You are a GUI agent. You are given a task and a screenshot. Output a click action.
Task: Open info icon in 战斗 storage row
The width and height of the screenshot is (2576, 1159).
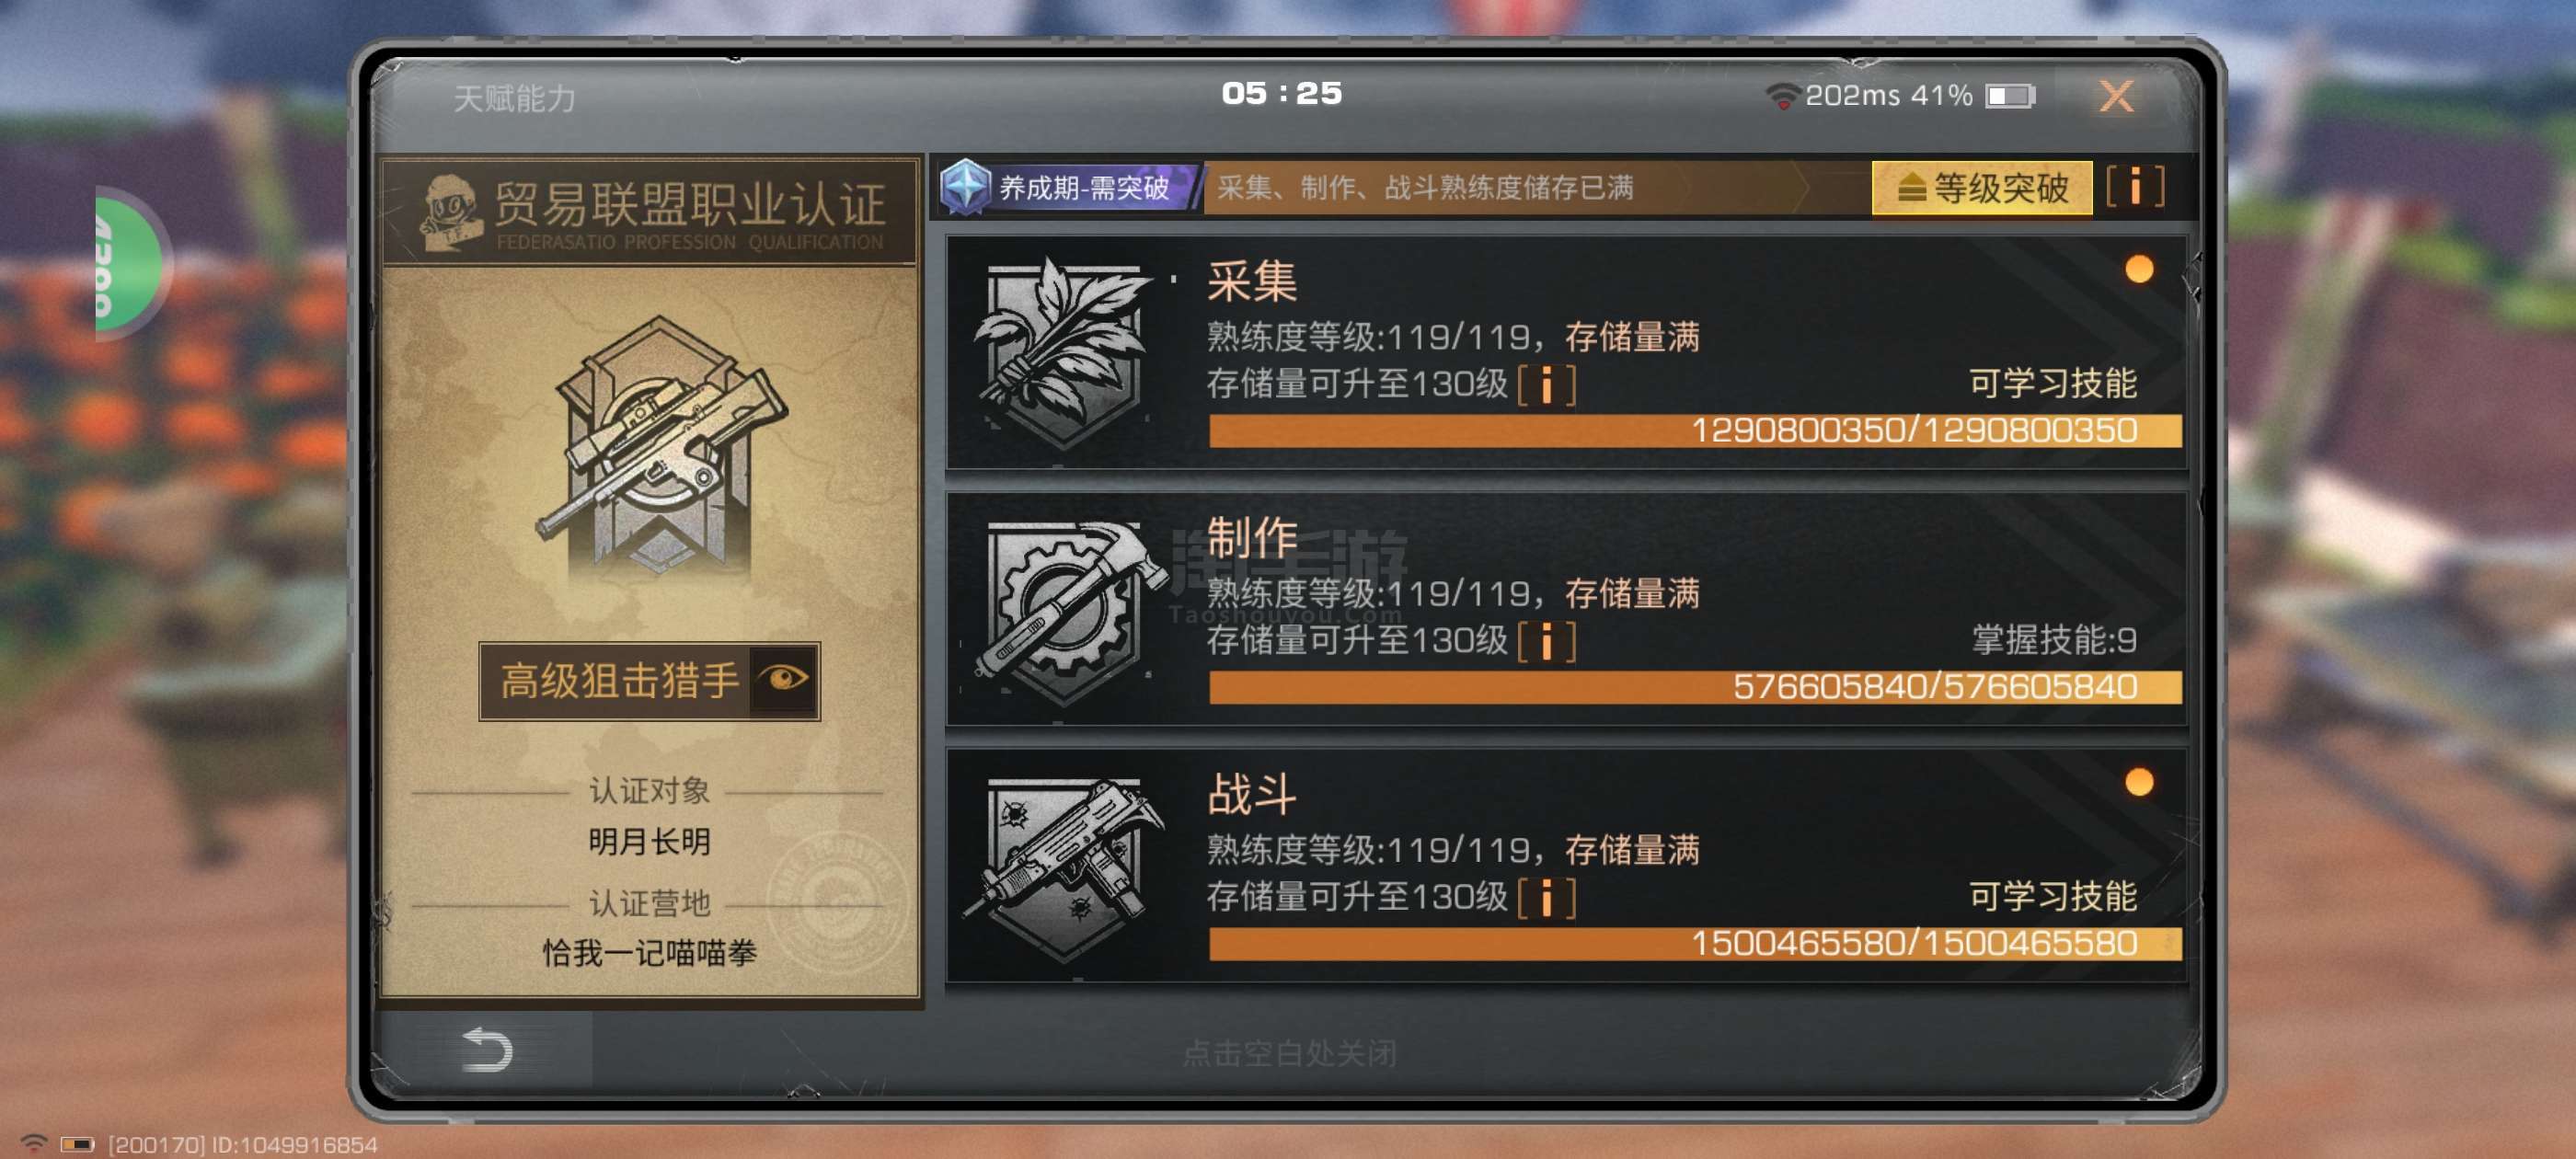pyautogui.click(x=1546, y=898)
